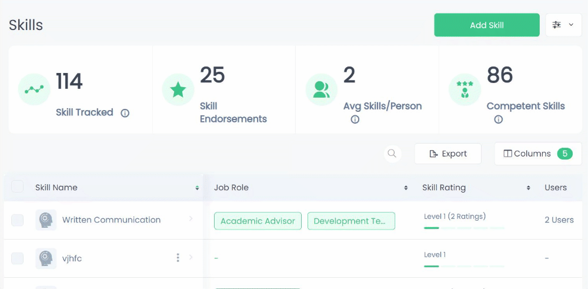Click the Academic Advisor job role tag
The width and height of the screenshot is (588, 289).
[258, 221]
